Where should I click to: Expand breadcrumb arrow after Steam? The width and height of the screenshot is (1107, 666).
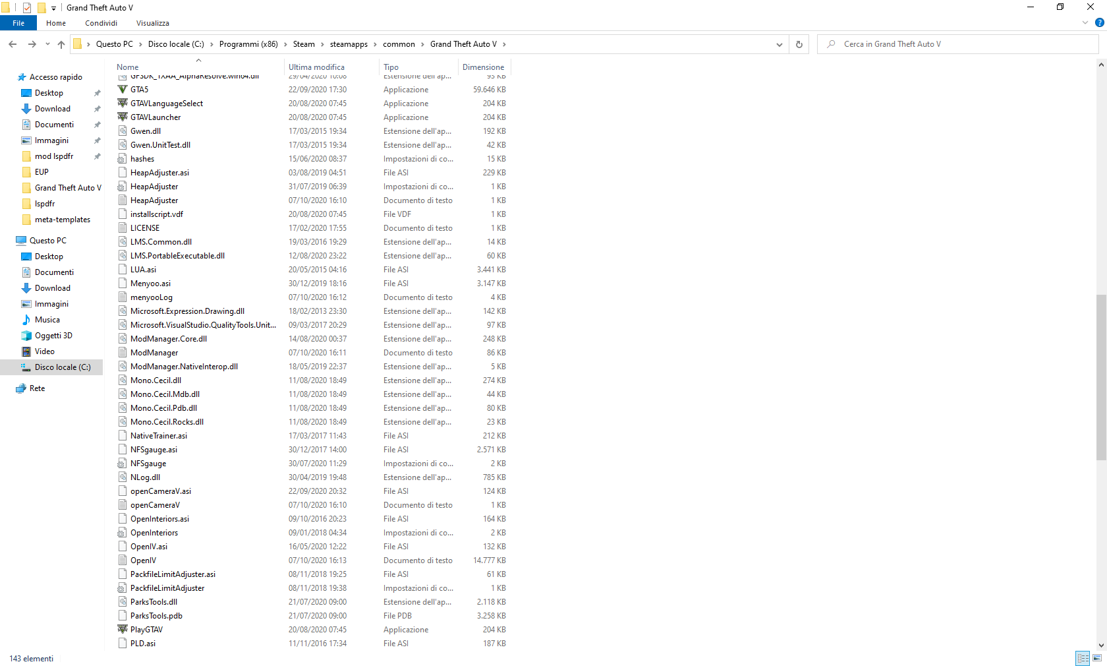coord(323,44)
